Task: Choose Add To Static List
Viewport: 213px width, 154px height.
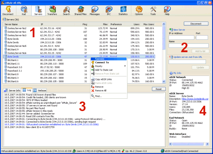Action: pyautogui.click(x=109, y=70)
